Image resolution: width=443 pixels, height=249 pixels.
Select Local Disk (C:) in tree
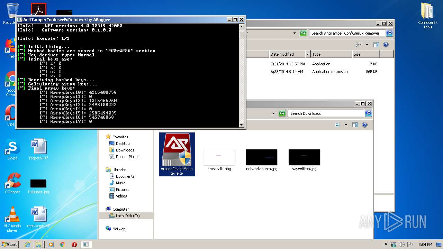point(126,216)
